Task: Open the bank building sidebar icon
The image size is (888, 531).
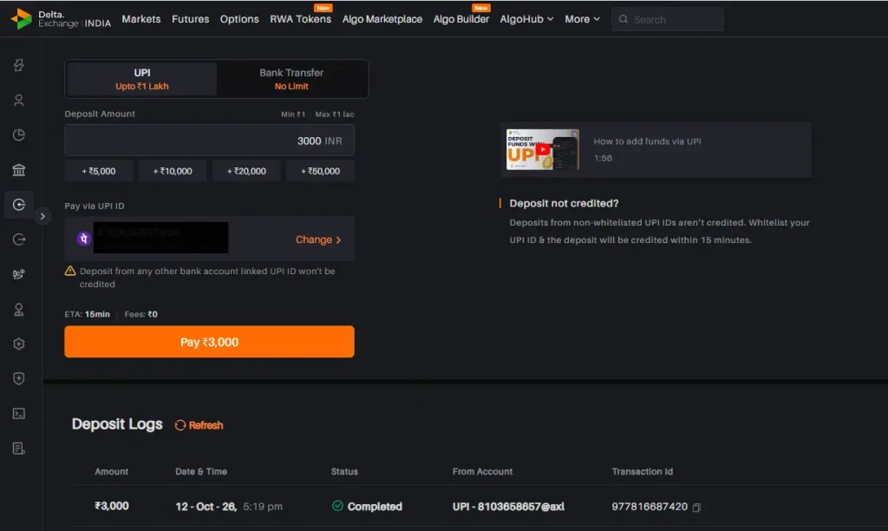Action: (x=19, y=169)
